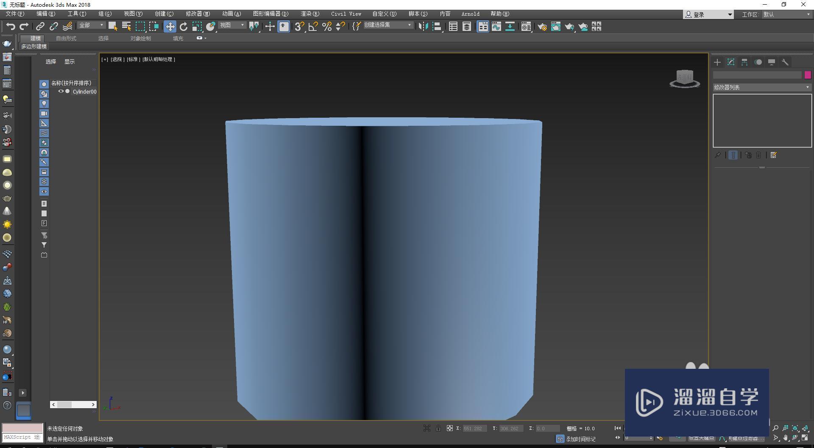Switch to the Hierarchy panel tab

pos(744,62)
